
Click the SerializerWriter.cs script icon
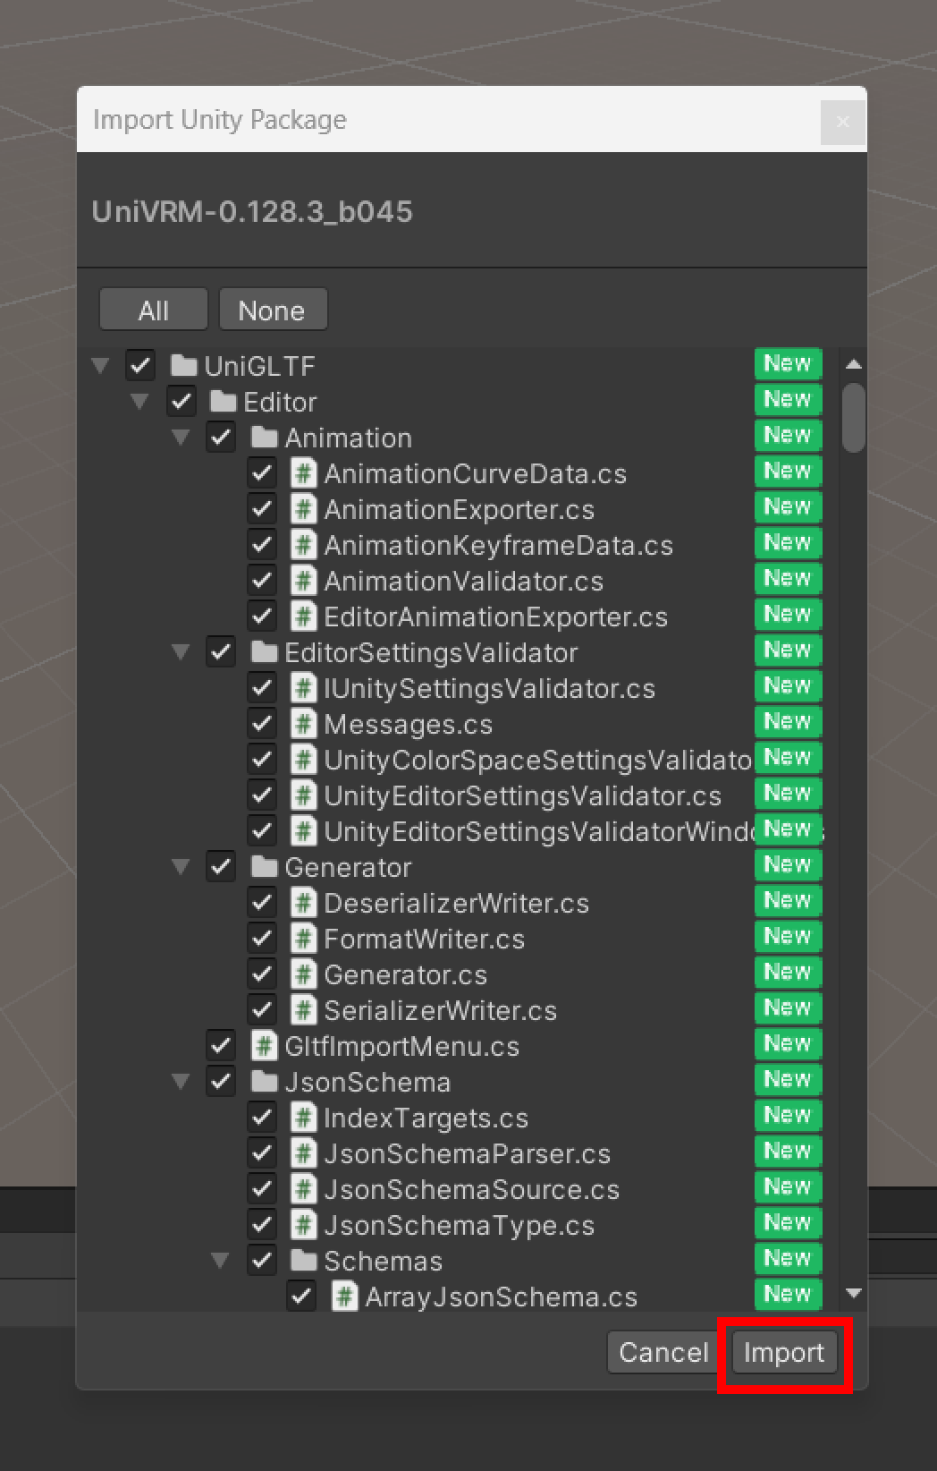[x=304, y=1010]
